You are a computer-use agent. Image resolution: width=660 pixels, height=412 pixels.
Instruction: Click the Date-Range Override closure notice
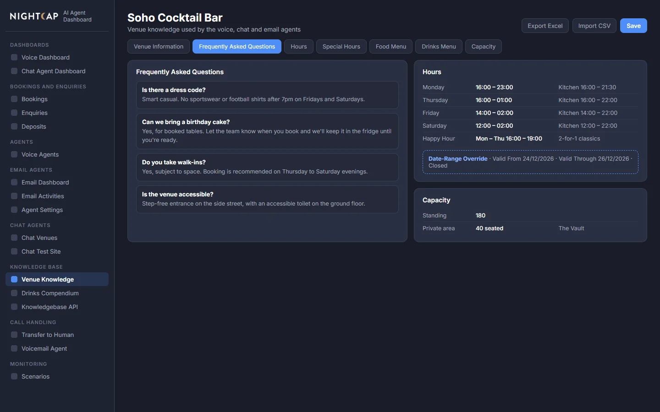pos(530,162)
